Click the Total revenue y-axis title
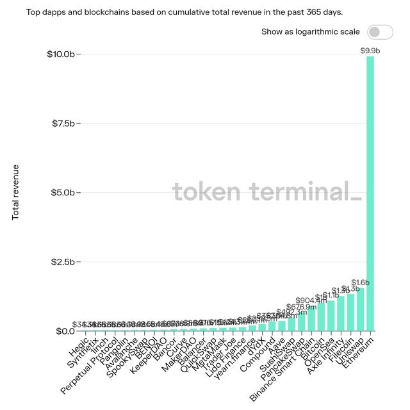The width and height of the screenshot is (410, 410). click(x=16, y=192)
